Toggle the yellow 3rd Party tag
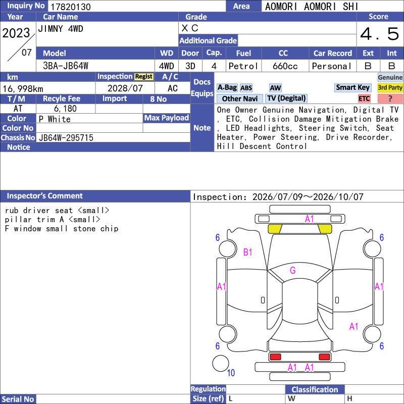Screen dimensions: 404x404 pyautogui.click(x=390, y=87)
